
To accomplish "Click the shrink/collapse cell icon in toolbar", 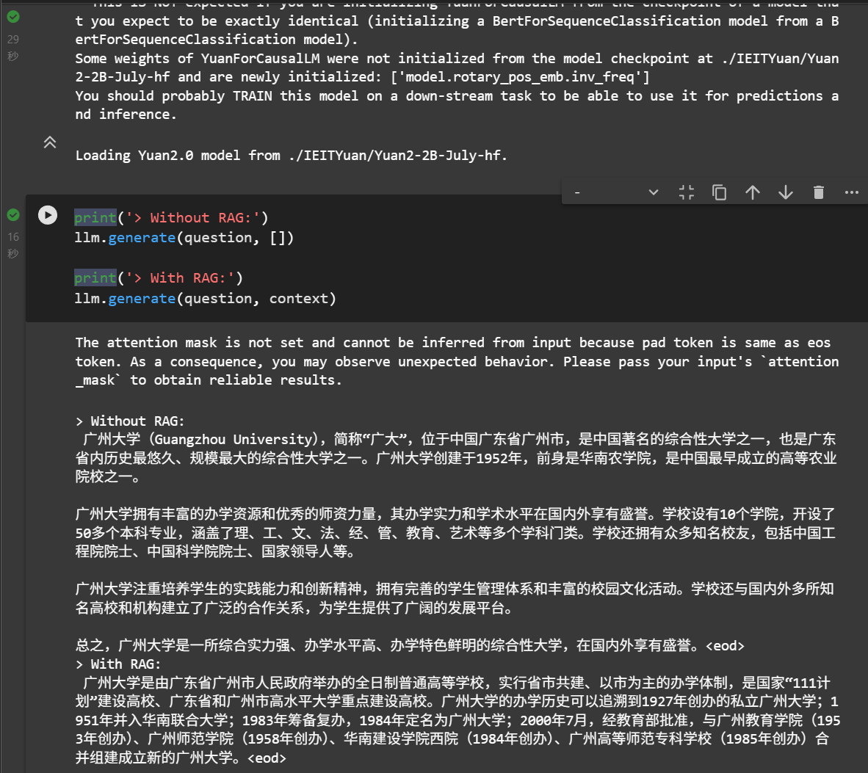I will tap(687, 192).
